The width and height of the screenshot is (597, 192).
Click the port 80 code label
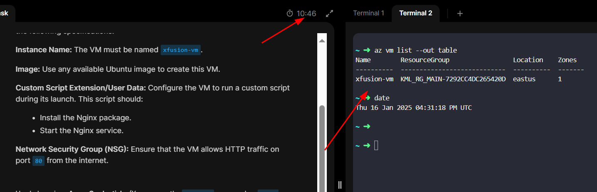click(39, 161)
